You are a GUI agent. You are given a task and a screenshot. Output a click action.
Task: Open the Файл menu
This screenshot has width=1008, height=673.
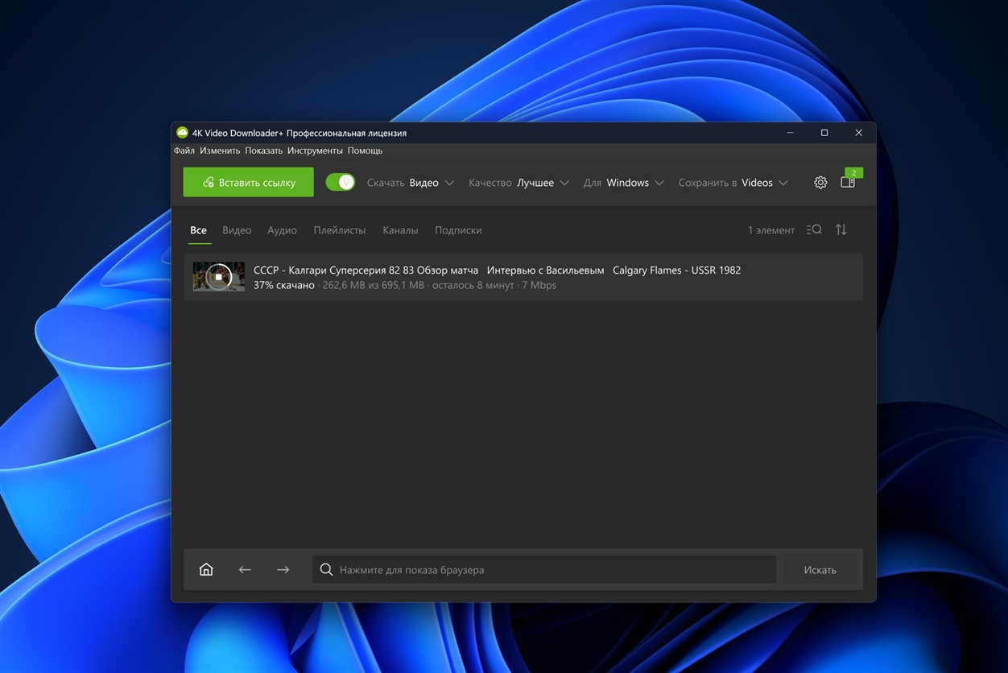point(184,151)
